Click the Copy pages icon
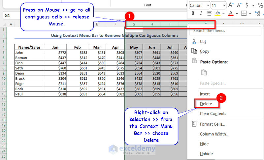This screenshot has width=264, height=160. tap(194, 51)
